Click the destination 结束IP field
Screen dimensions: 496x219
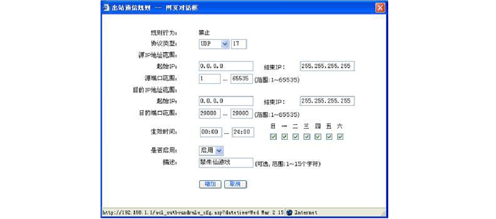click(327, 101)
